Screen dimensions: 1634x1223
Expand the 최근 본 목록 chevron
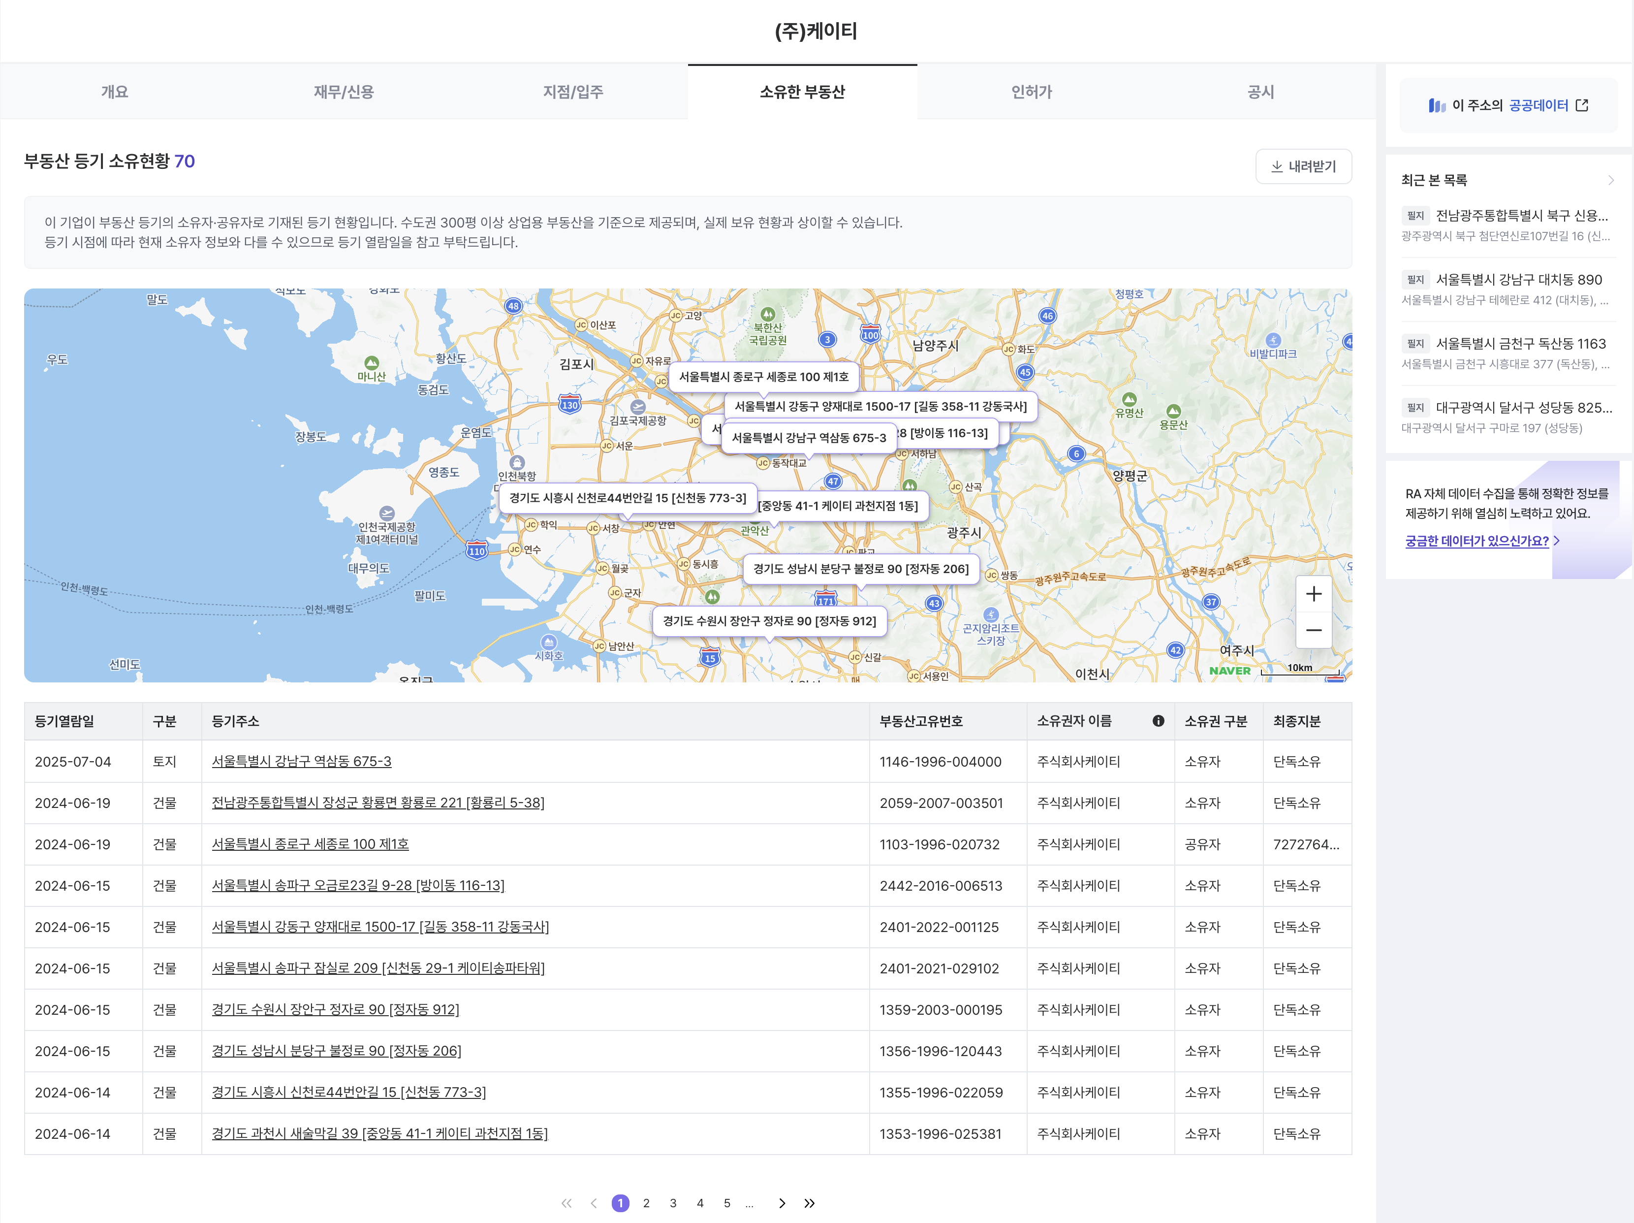(x=1611, y=180)
